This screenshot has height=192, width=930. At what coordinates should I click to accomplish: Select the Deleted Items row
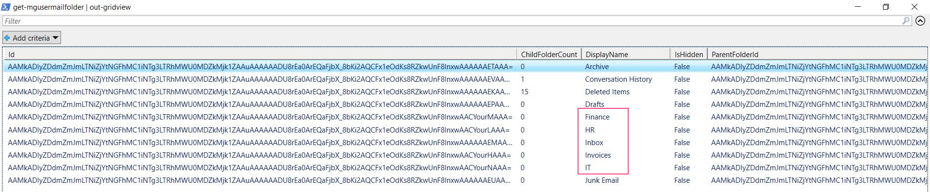point(465,92)
